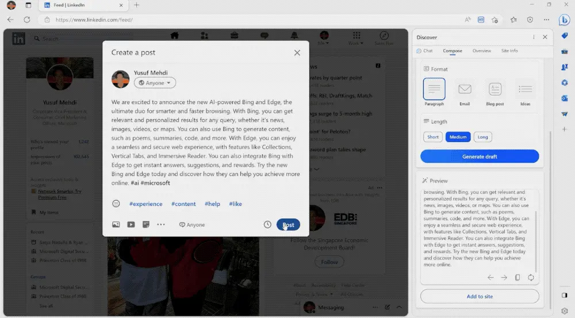Go back in browser history
This screenshot has width=575, height=318.
point(10,20)
